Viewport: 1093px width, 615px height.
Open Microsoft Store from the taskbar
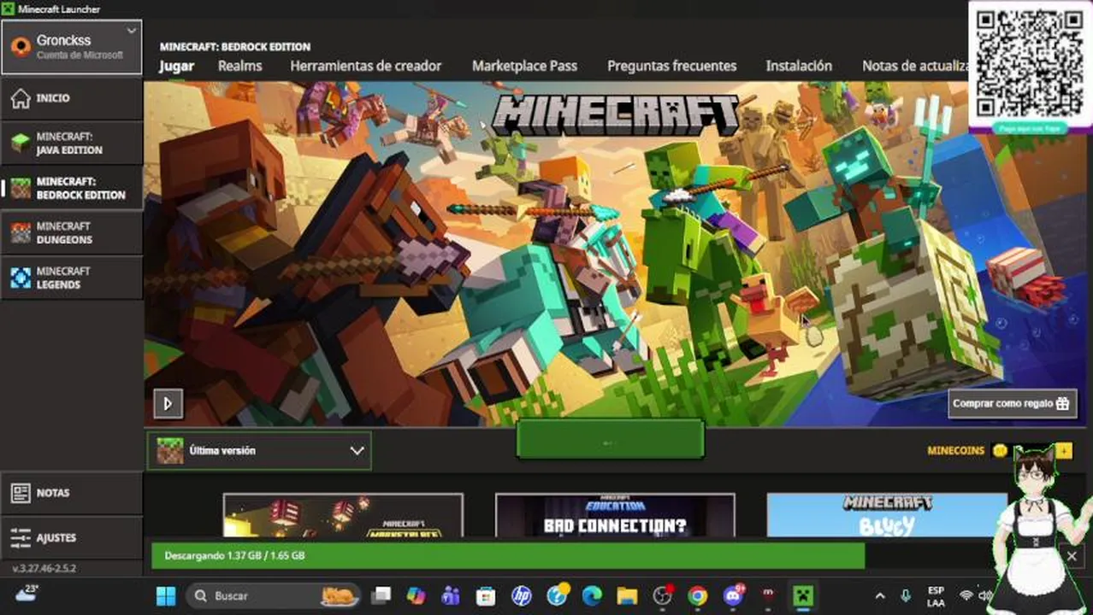486,595
